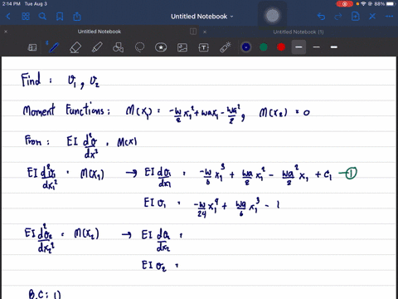Switch to the Untitled Notebook tab
The height and width of the screenshot is (299, 398).
point(99,32)
